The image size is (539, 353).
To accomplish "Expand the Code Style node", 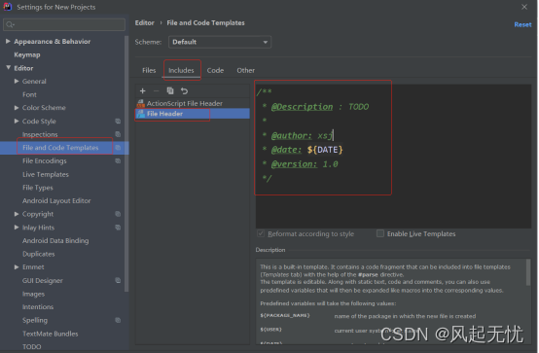I will click(17, 121).
